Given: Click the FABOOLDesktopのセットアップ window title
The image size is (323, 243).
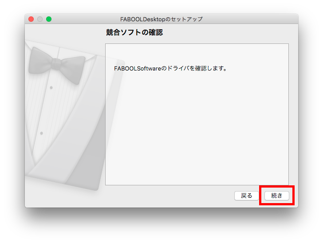Looking at the screenshot, I should [x=161, y=19].
